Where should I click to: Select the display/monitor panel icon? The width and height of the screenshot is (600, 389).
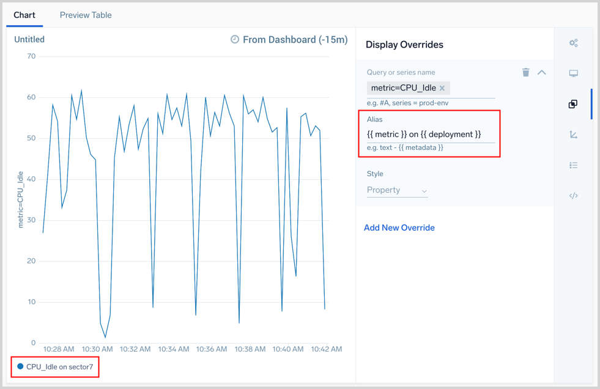573,73
